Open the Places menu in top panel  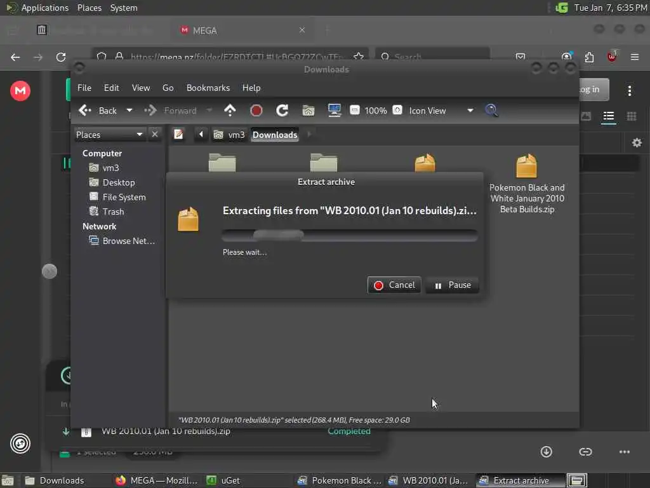(89, 8)
